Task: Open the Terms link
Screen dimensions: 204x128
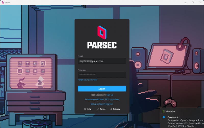Action: click(x=101, y=109)
